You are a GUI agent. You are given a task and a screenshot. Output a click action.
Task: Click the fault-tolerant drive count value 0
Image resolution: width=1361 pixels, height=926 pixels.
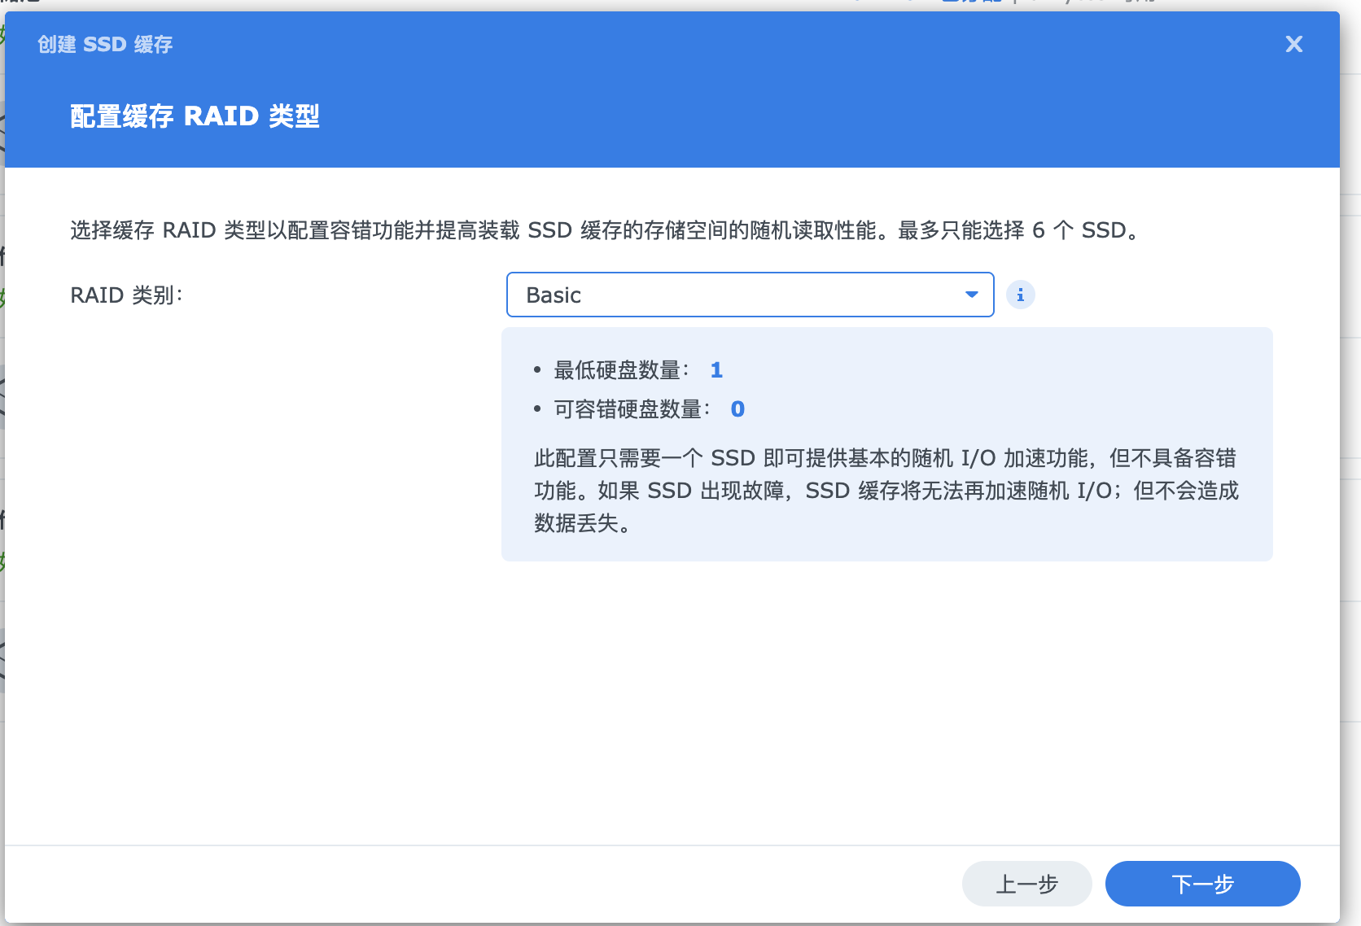tap(737, 409)
